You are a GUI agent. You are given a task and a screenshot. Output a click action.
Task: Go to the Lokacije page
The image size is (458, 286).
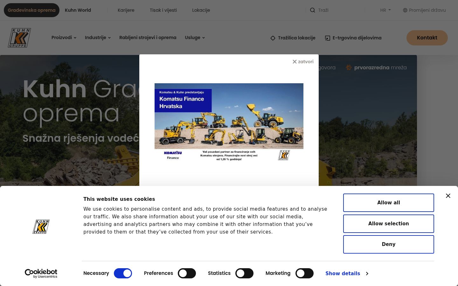tap(201, 10)
